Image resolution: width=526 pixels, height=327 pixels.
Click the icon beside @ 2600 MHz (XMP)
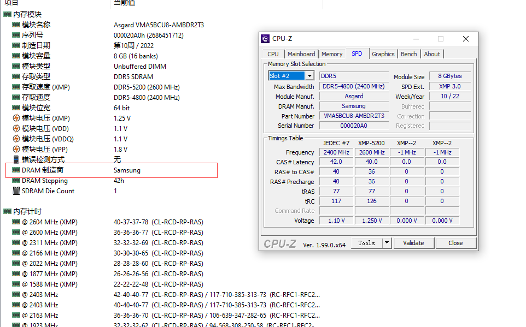click(16, 232)
